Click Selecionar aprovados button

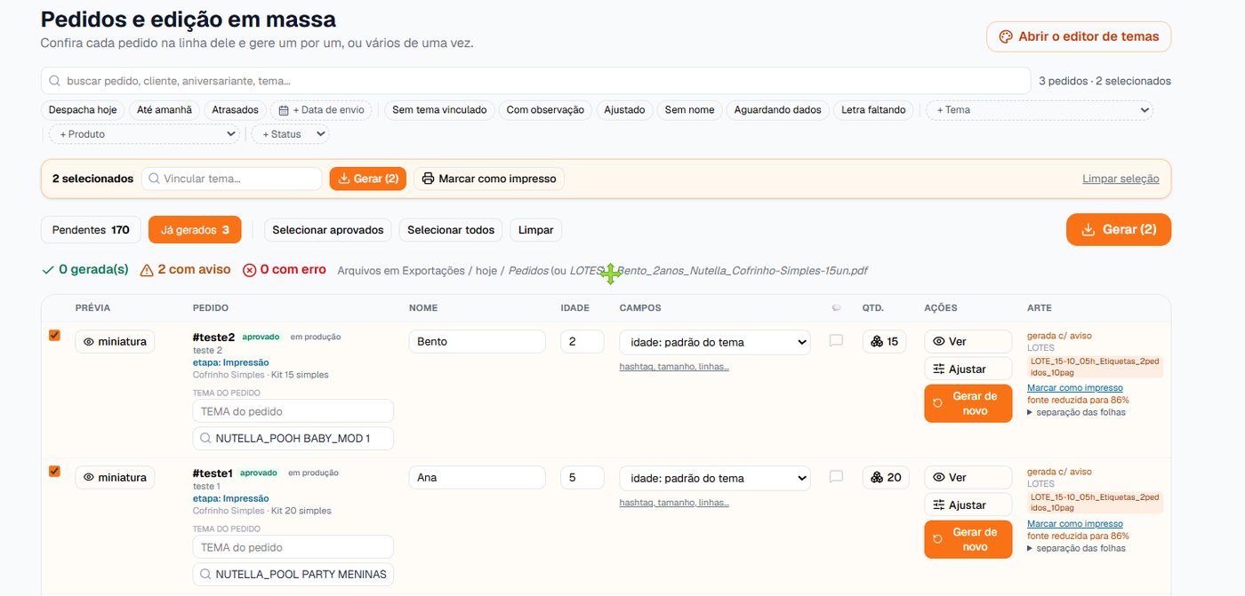click(328, 230)
